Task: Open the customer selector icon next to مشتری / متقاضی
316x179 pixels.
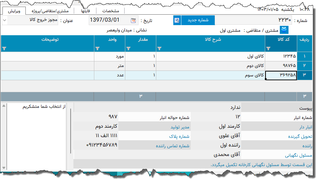Action: tap(284, 30)
